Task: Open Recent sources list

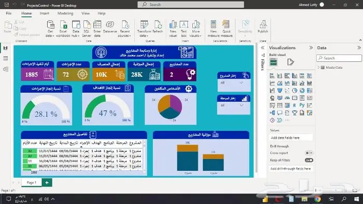Action: click(x=124, y=29)
